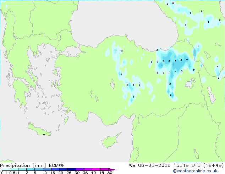Pick the 15–20 mm legend swatch
The height and width of the screenshot is (174, 225).
tap(55, 169)
